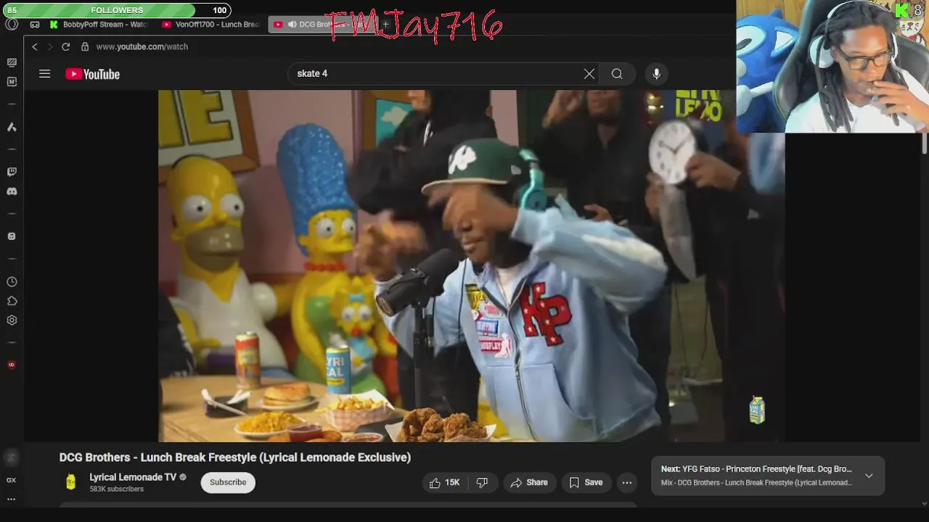This screenshot has width=929, height=522.
Task: Reload the page with refresh icon
Action: coord(65,46)
